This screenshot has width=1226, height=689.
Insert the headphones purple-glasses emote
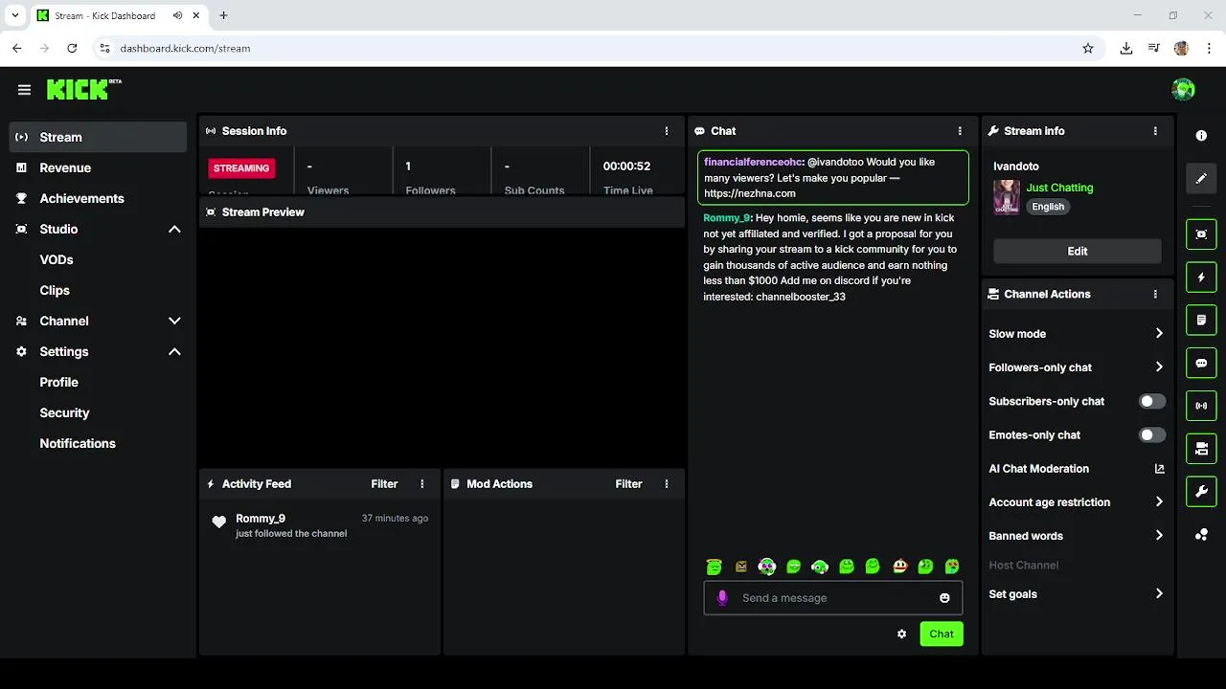coord(766,567)
